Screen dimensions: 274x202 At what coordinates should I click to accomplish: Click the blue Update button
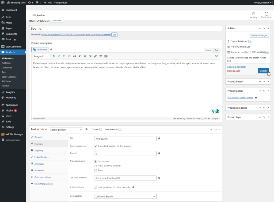[263, 71]
